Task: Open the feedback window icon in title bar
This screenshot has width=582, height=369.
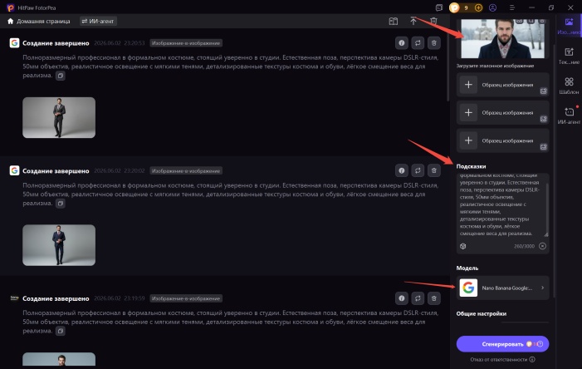Action: click(x=439, y=7)
